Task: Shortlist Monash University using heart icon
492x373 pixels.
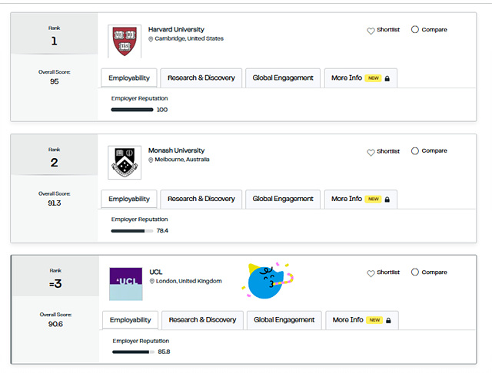Action: tap(371, 152)
